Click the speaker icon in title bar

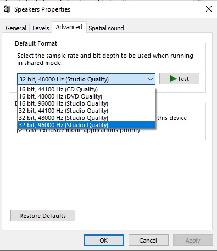7,9
